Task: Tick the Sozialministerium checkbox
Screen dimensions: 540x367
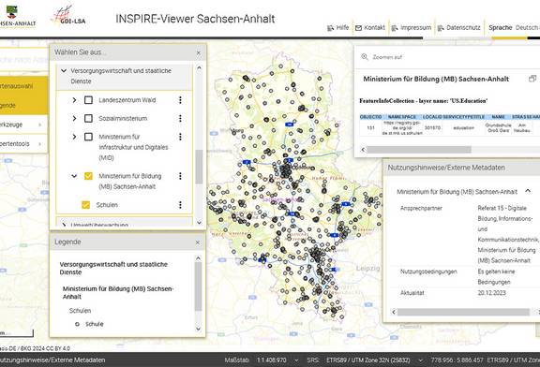Action: pos(88,118)
